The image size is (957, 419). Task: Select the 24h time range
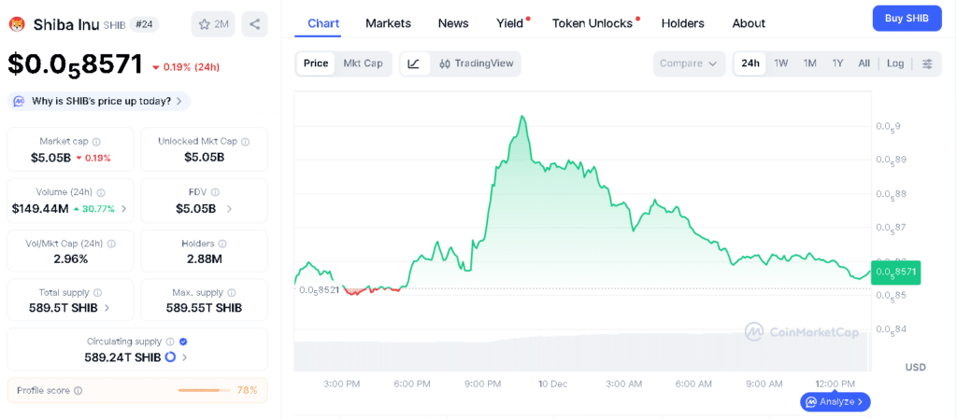(750, 63)
